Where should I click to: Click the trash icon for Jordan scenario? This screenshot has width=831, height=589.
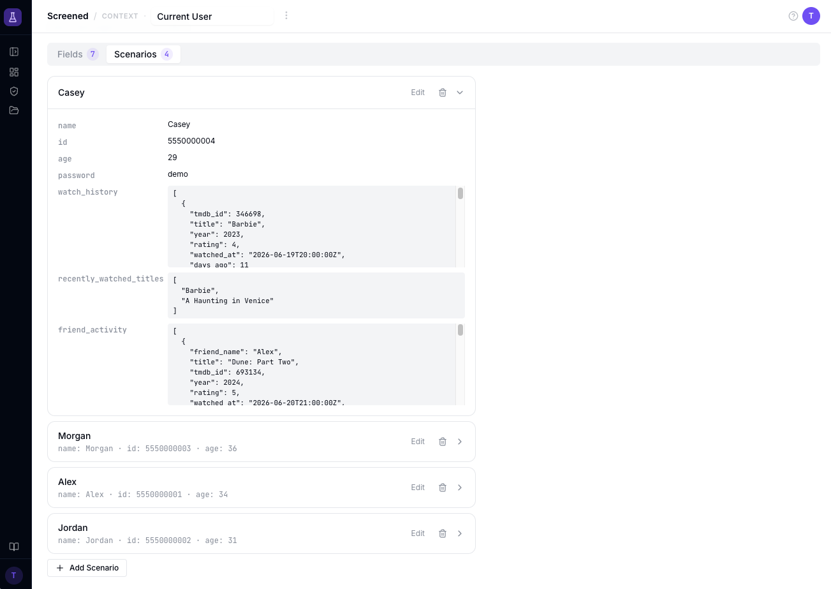(x=443, y=533)
